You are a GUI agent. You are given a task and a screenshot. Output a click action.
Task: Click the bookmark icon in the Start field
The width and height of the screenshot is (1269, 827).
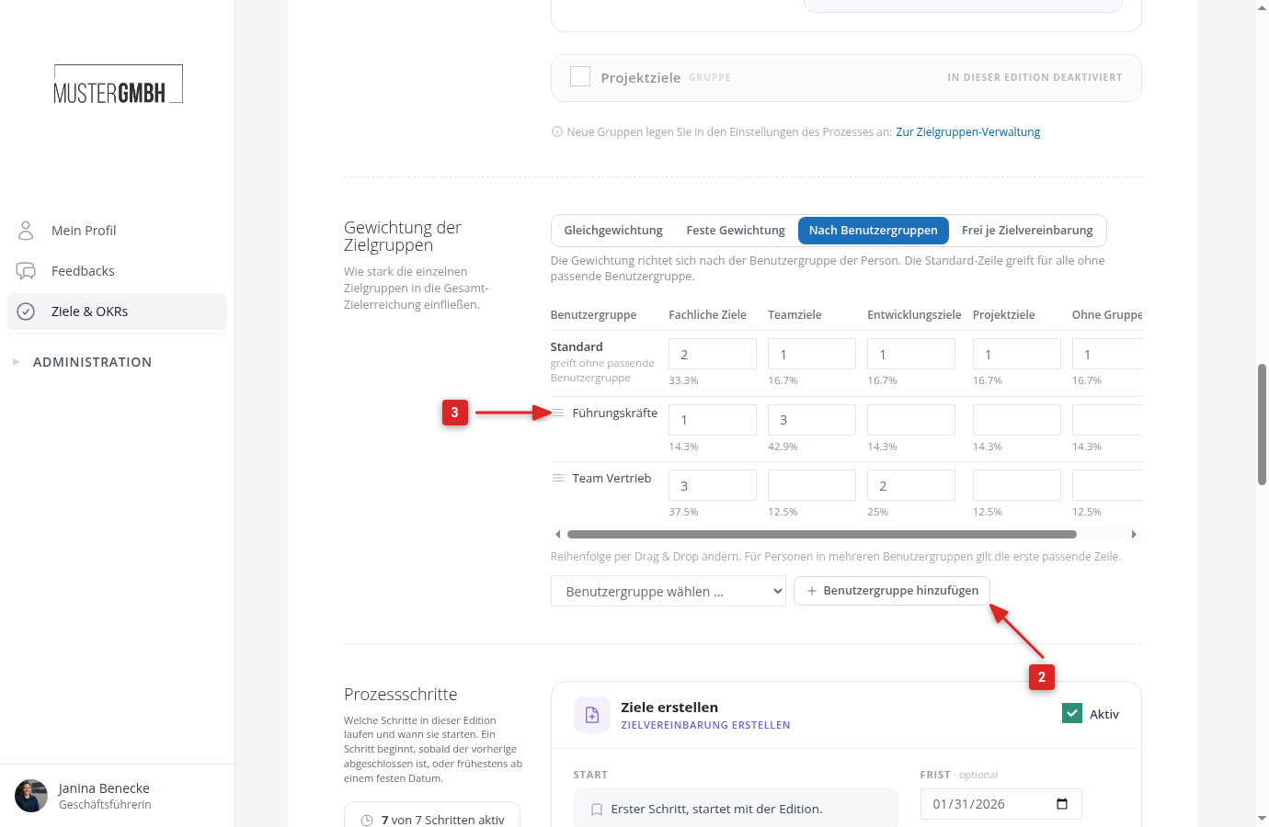[x=597, y=810]
